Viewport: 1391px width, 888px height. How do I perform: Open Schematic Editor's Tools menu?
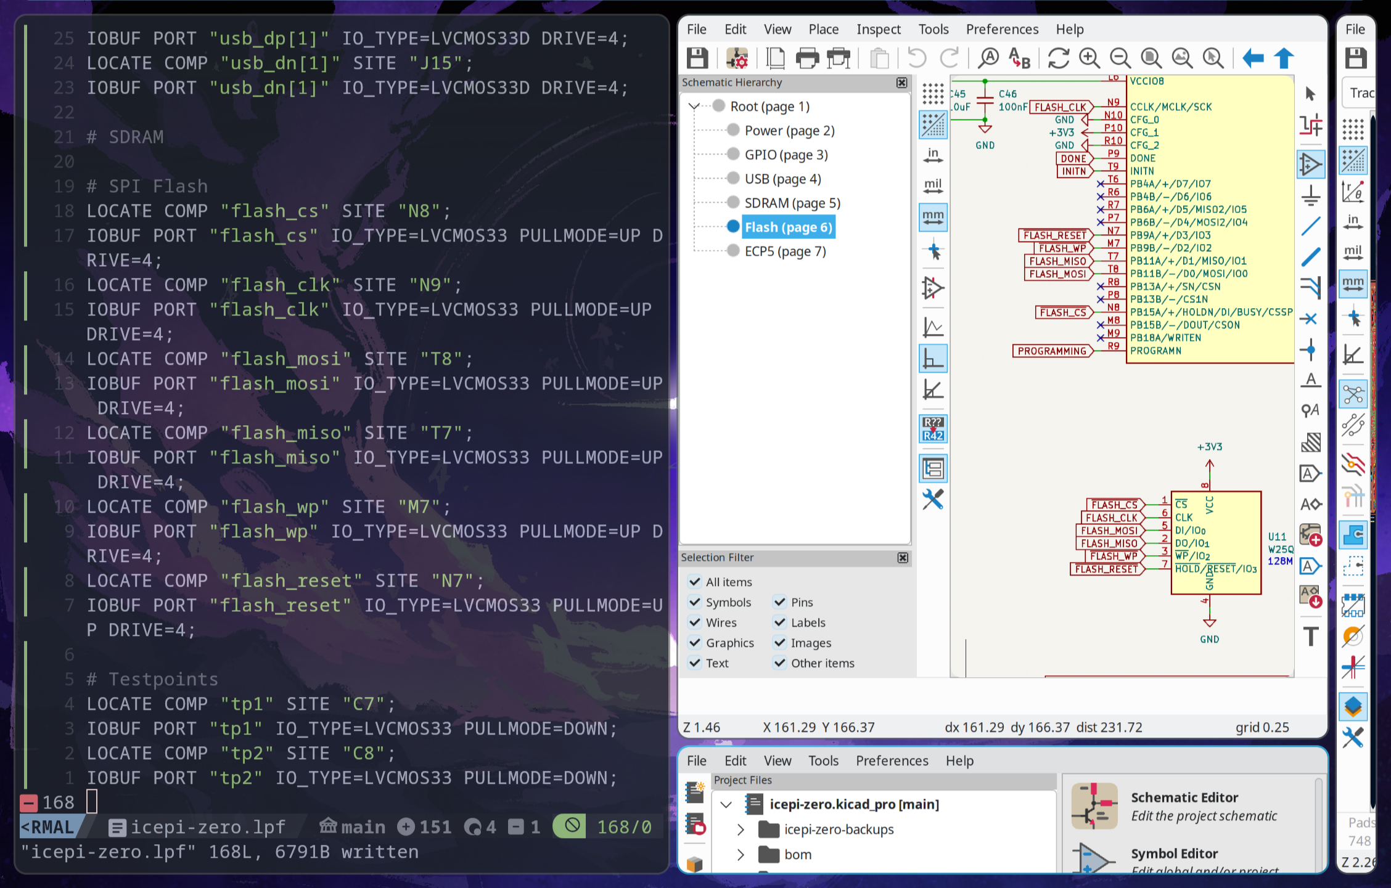pyautogui.click(x=933, y=29)
